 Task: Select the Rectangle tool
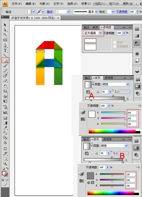(x=5, y=61)
